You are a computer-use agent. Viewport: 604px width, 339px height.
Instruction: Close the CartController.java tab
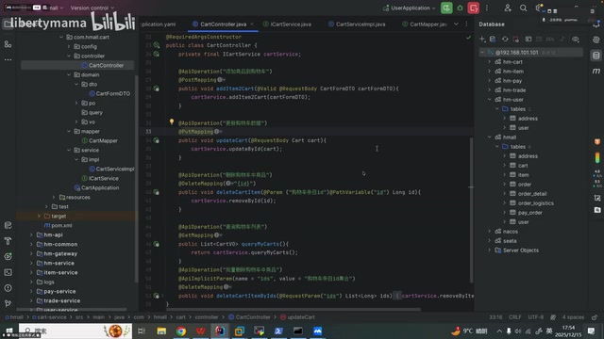point(252,24)
